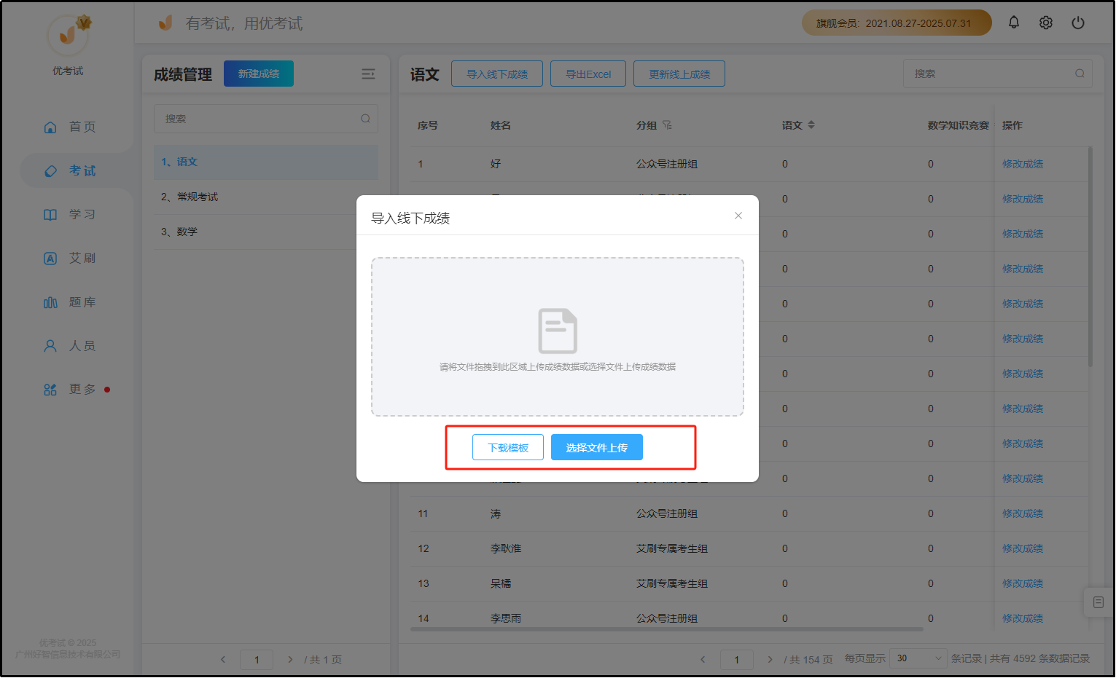1116x678 pixels.
Task: Open the notification bell
Action: 1014,23
